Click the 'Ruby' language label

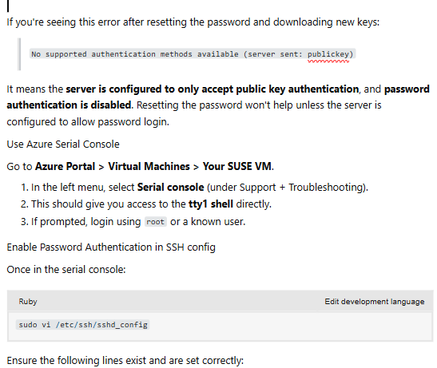28,302
